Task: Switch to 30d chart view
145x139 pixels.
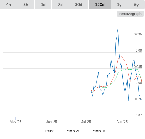Action: pos(79,5)
